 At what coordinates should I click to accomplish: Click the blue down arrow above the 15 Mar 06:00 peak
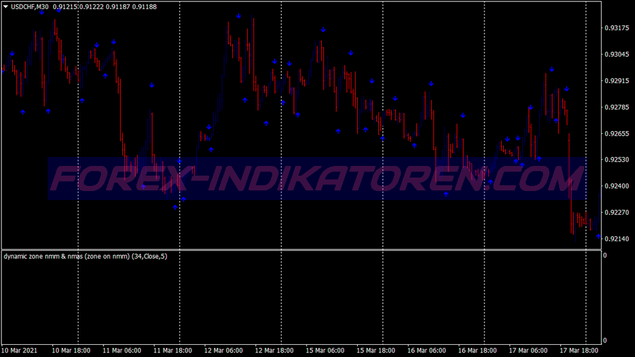click(x=323, y=30)
